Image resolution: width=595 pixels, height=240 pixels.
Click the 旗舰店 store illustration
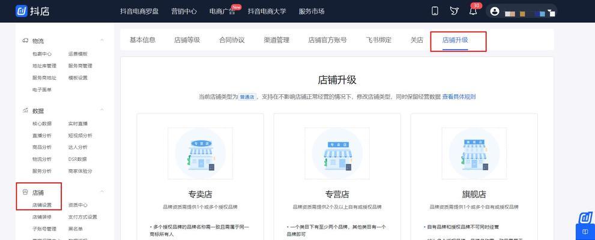coord(474,153)
